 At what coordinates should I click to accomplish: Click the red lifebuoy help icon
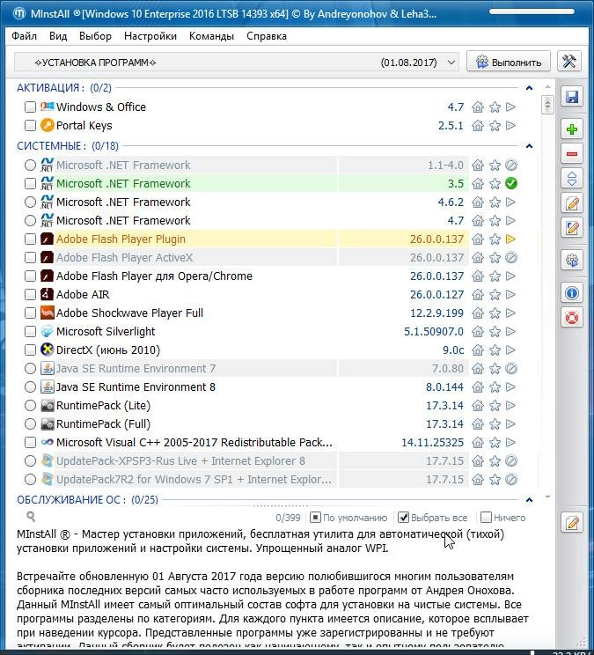(x=571, y=318)
